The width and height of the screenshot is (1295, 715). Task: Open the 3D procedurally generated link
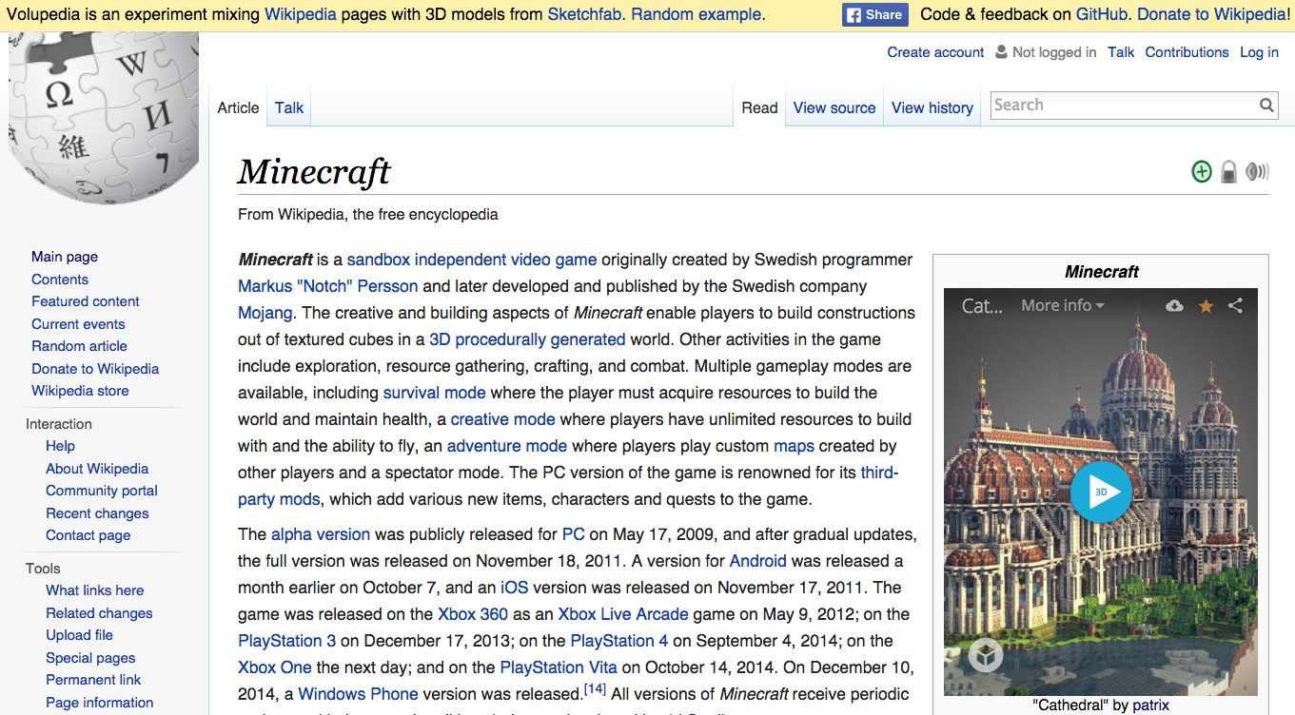[x=527, y=339]
